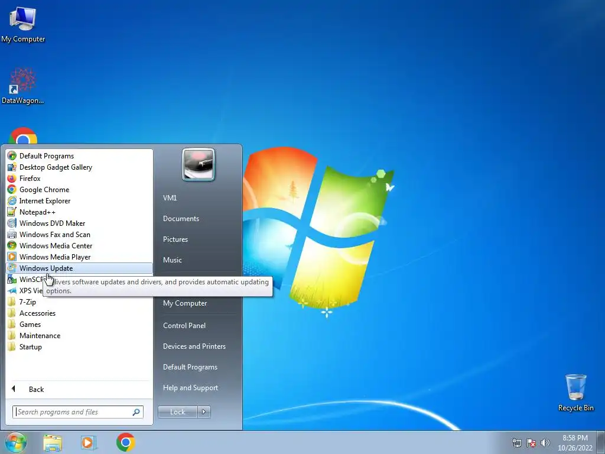The width and height of the screenshot is (605, 454).
Task: Open Windows DVD Maker icon
Action: tap(12, 223)
